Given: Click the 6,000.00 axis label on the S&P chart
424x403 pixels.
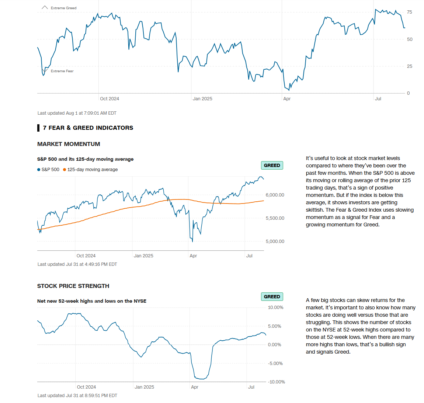Looking at the screenshot, I should coord(275,195).
